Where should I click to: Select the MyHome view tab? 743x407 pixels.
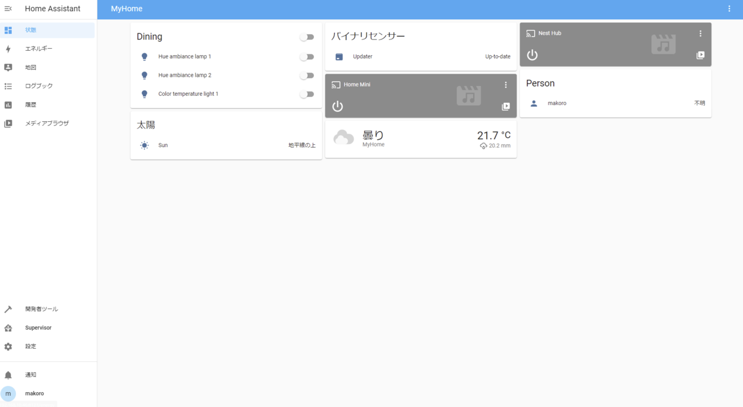click(x=126, y=9)
